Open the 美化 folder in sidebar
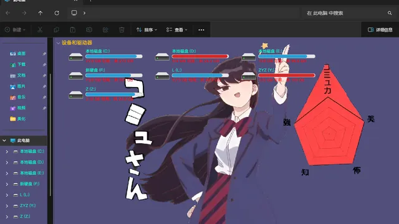 tap(21, 119)
